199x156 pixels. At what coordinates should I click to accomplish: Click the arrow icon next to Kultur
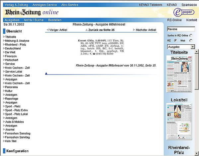[4, 91]
